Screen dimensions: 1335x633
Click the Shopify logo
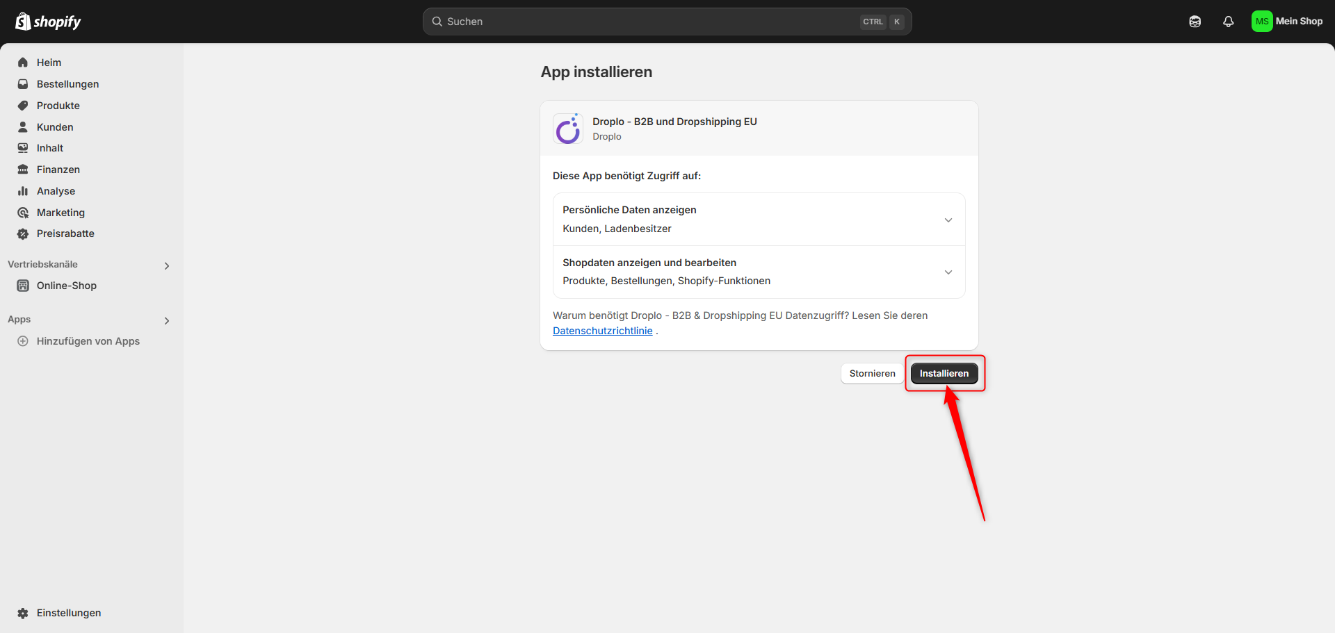pyautogui.click(x=48, y=22)
